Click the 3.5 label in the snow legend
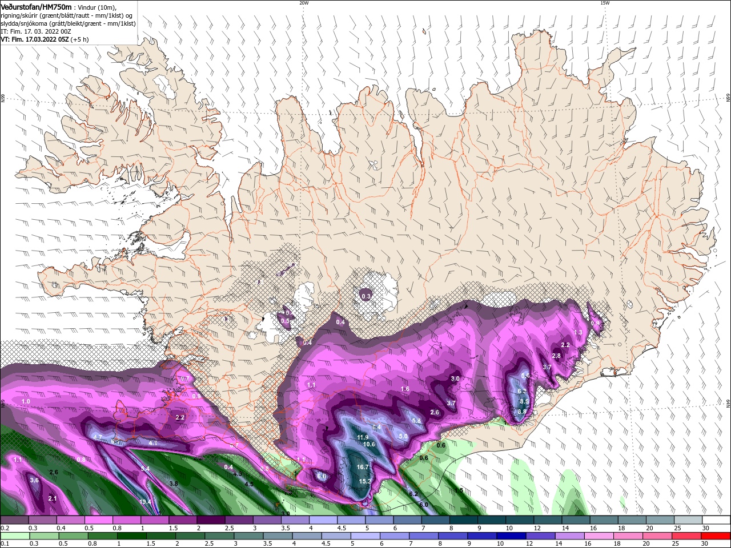 coord(284,528)
